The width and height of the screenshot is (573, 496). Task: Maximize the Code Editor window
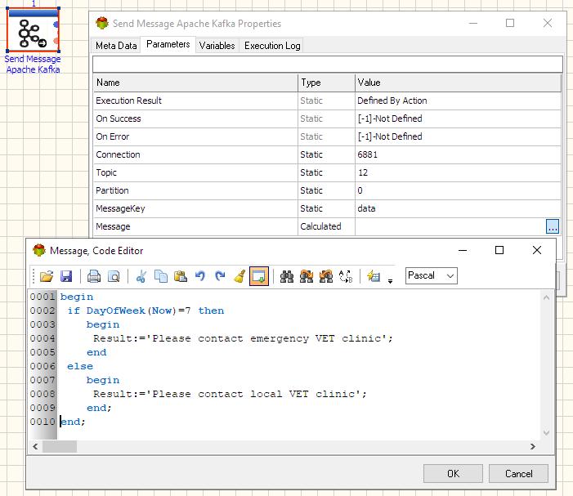[499, 250]
